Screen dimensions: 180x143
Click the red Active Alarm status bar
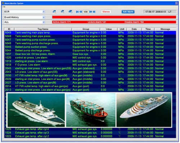coord(114,22)
